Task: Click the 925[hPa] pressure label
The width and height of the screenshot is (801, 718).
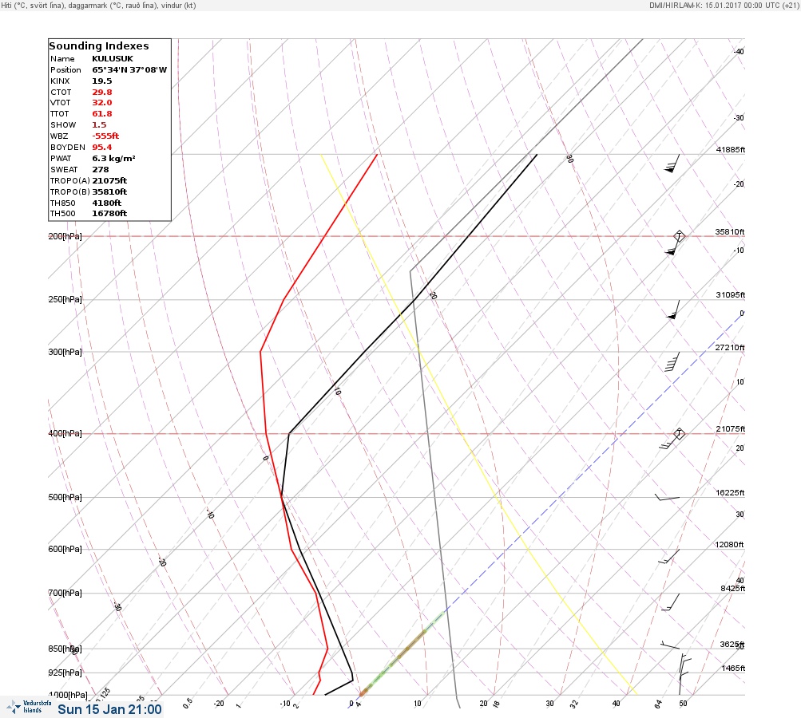Action: click(65, 673)
